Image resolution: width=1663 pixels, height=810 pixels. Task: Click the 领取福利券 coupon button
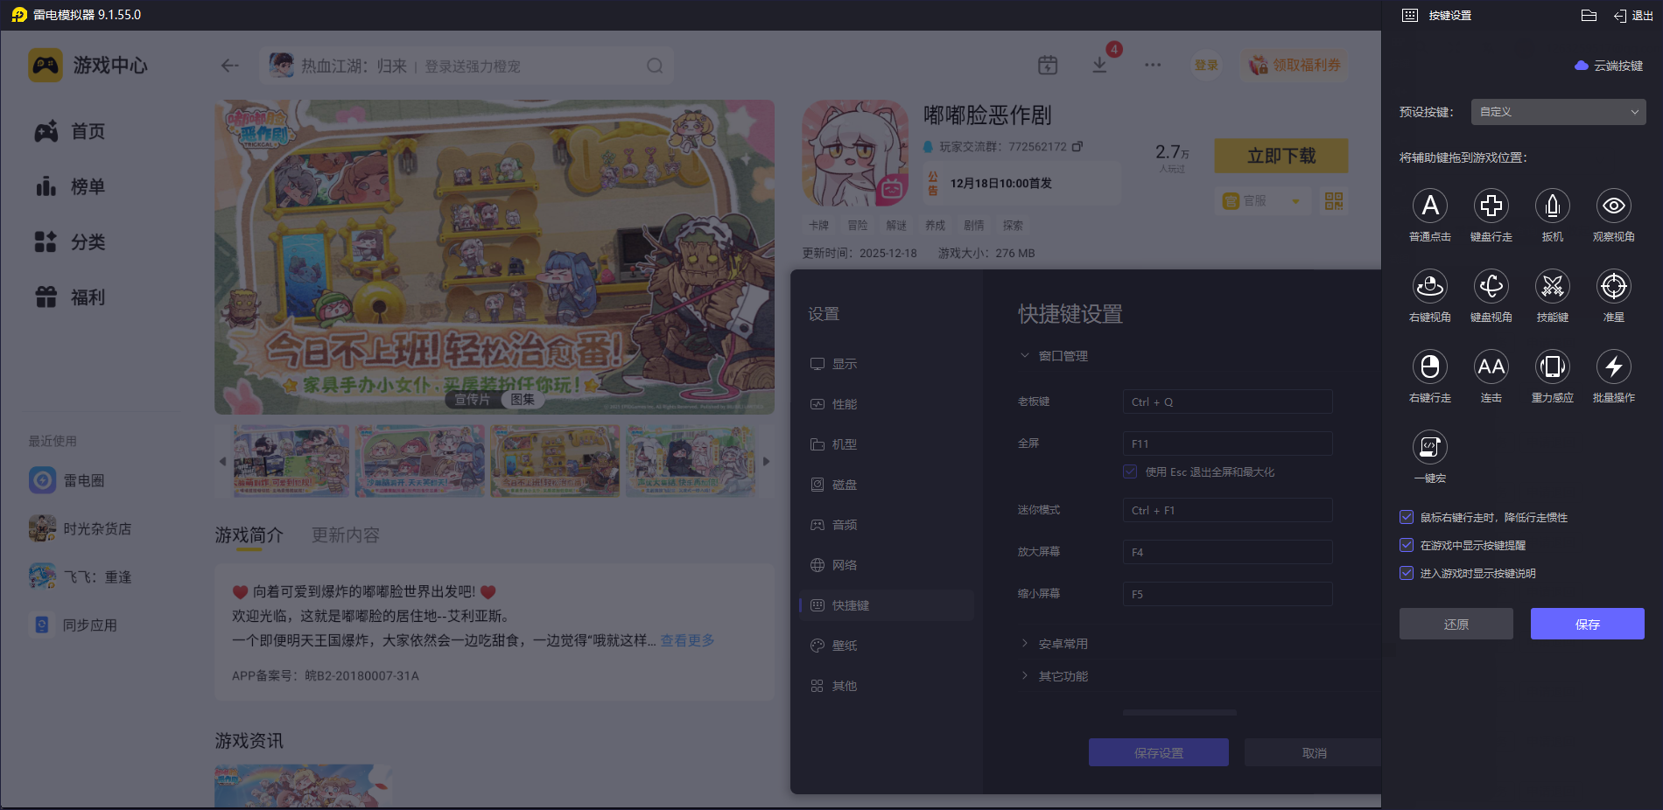tap(1295, 65)
